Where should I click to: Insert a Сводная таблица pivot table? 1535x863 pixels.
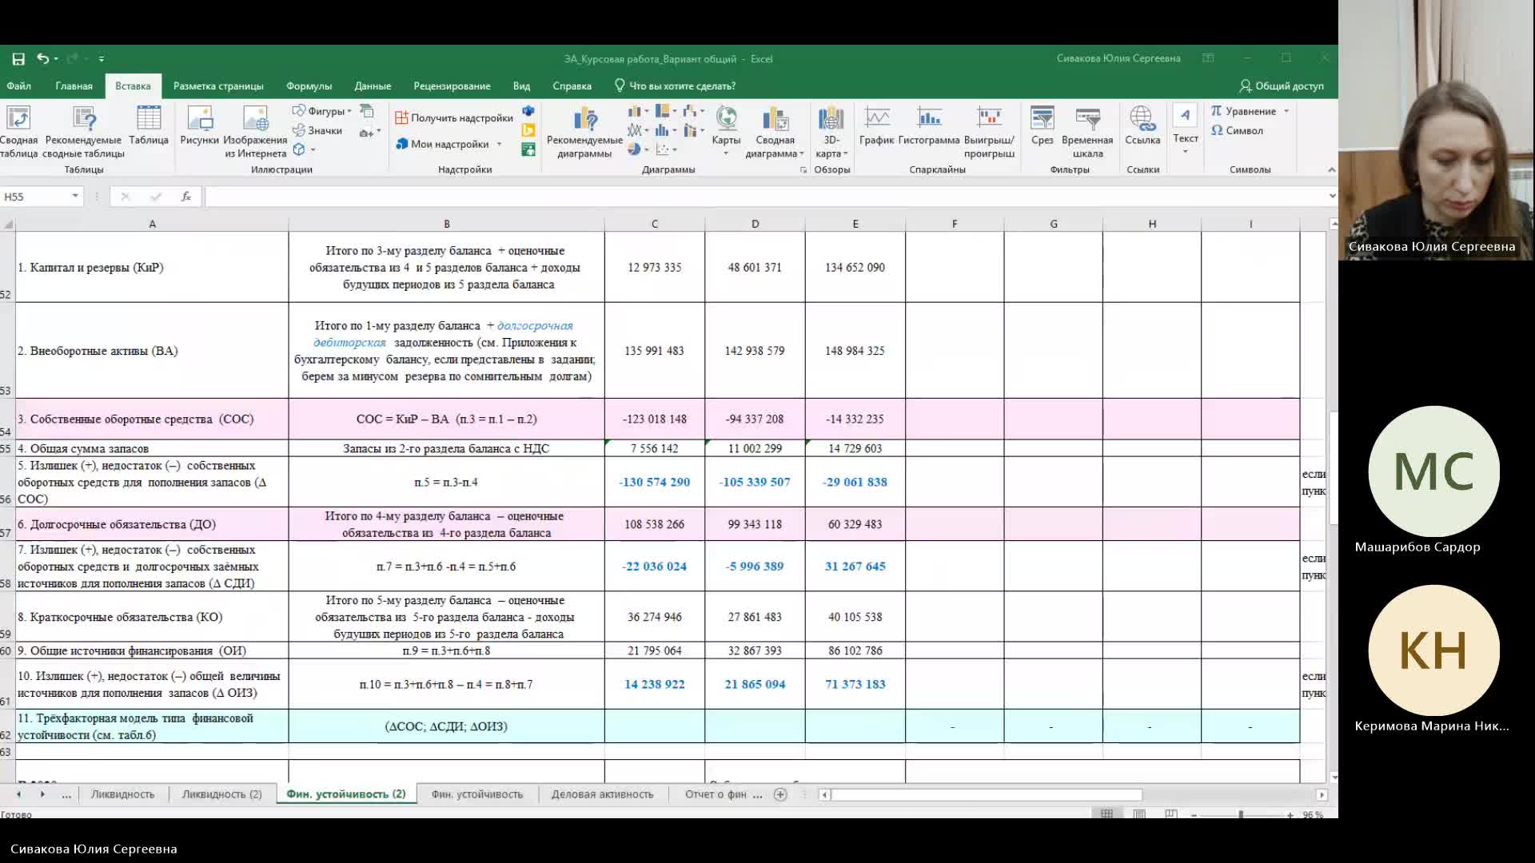click(x=18, y=132)
